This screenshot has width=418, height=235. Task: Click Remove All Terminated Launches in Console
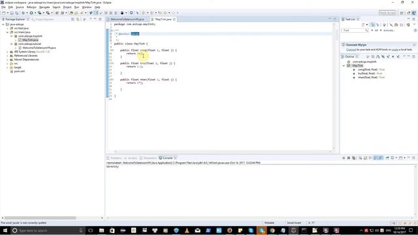tap(353, 158)
